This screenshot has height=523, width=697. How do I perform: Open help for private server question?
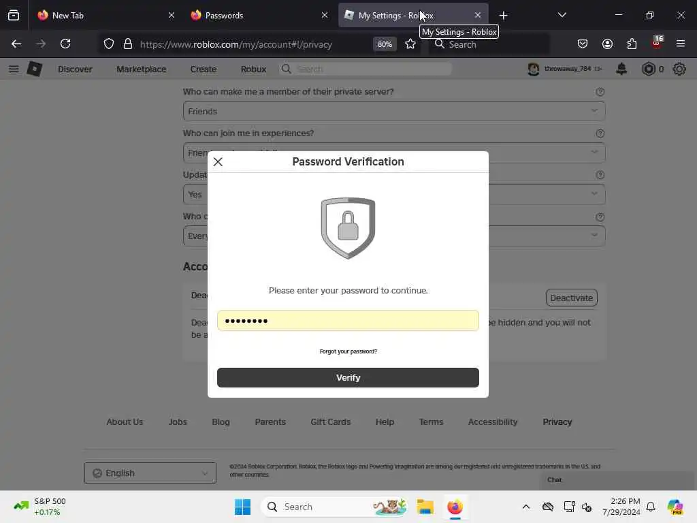[x=600, y=92]
